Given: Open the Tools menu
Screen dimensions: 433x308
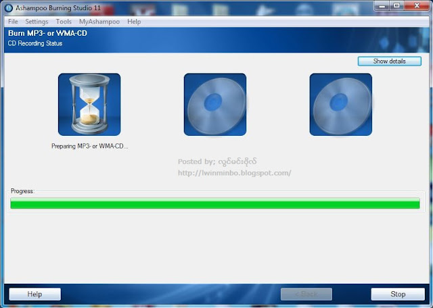Looking at the screenshot, I should click(x=64, y=22).
